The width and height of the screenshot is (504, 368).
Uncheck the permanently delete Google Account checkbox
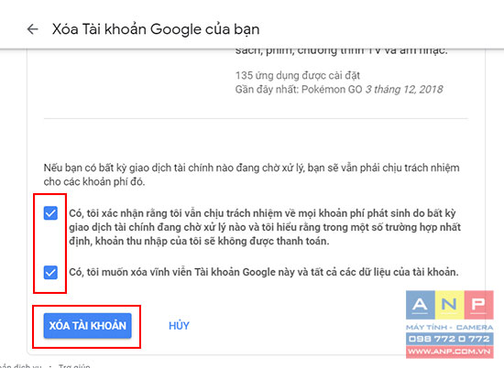[x=50, y=272]
